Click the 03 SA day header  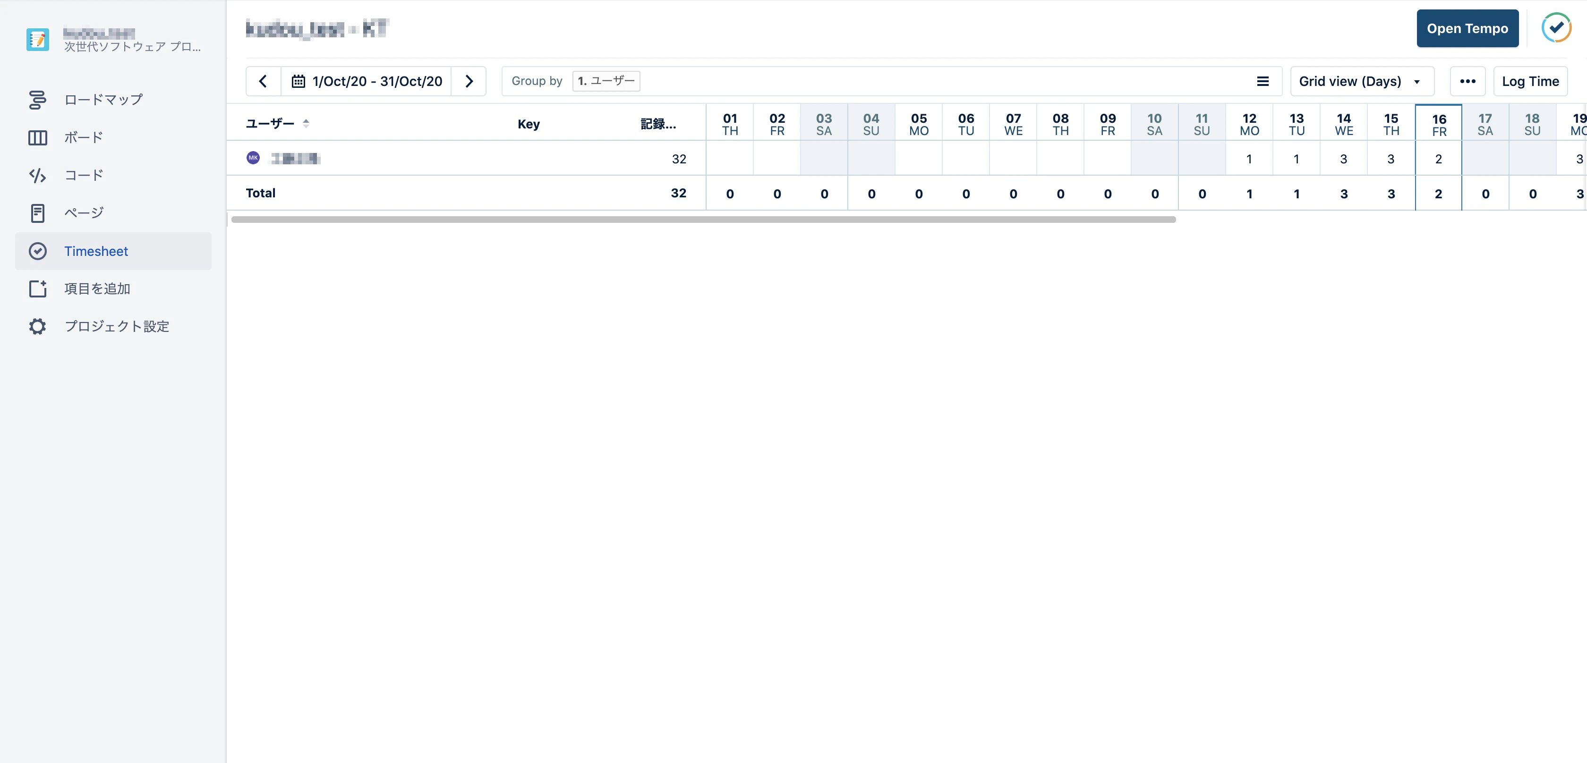824,124
